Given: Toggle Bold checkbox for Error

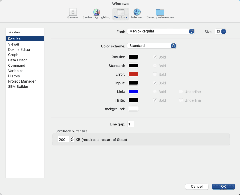Looking at the screenshot, I should (x=155, y=74).
